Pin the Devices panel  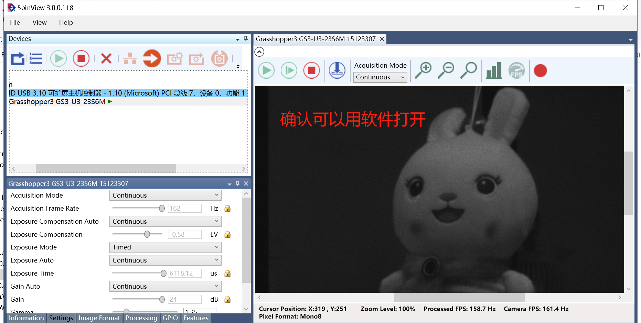pos(246,39)
